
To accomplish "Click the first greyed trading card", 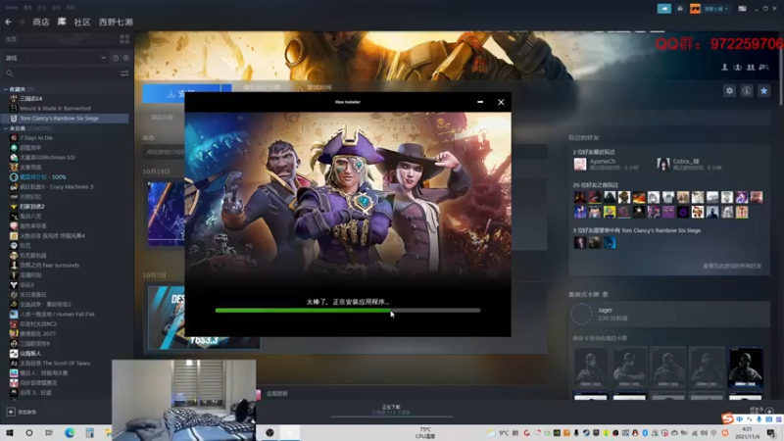I will [591, 367].
